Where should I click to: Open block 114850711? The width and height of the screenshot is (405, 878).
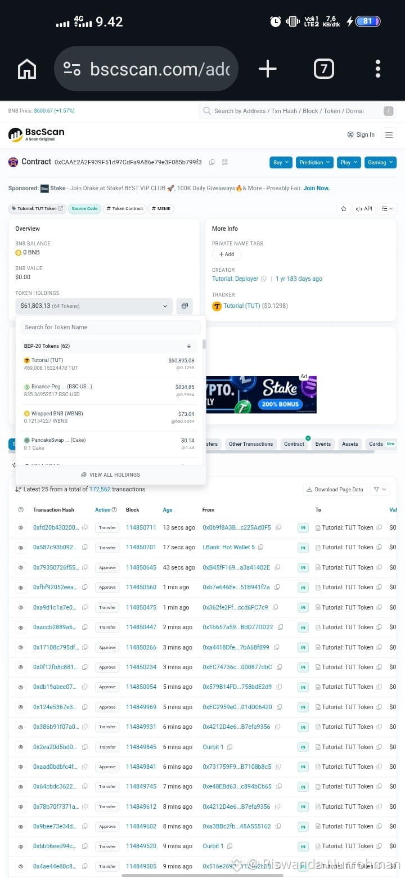[141, 528]
